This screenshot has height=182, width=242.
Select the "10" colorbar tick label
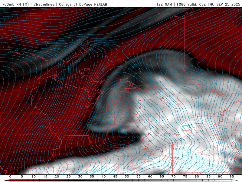tap(34, 177)
